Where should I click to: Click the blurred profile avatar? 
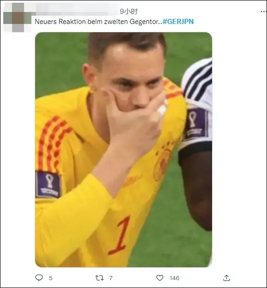click(x=18, y=18)
